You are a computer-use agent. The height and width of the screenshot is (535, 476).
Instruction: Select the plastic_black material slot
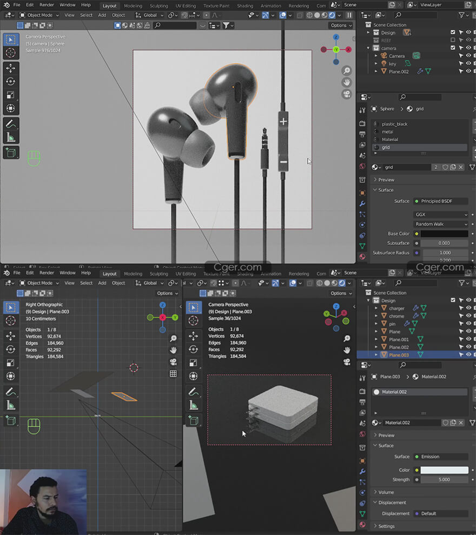(x=419, y=124)
